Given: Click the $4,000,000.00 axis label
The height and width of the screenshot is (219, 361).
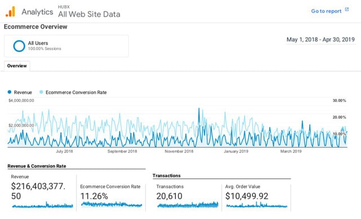Looking at the screenshot, I should [x=21, y=100].
